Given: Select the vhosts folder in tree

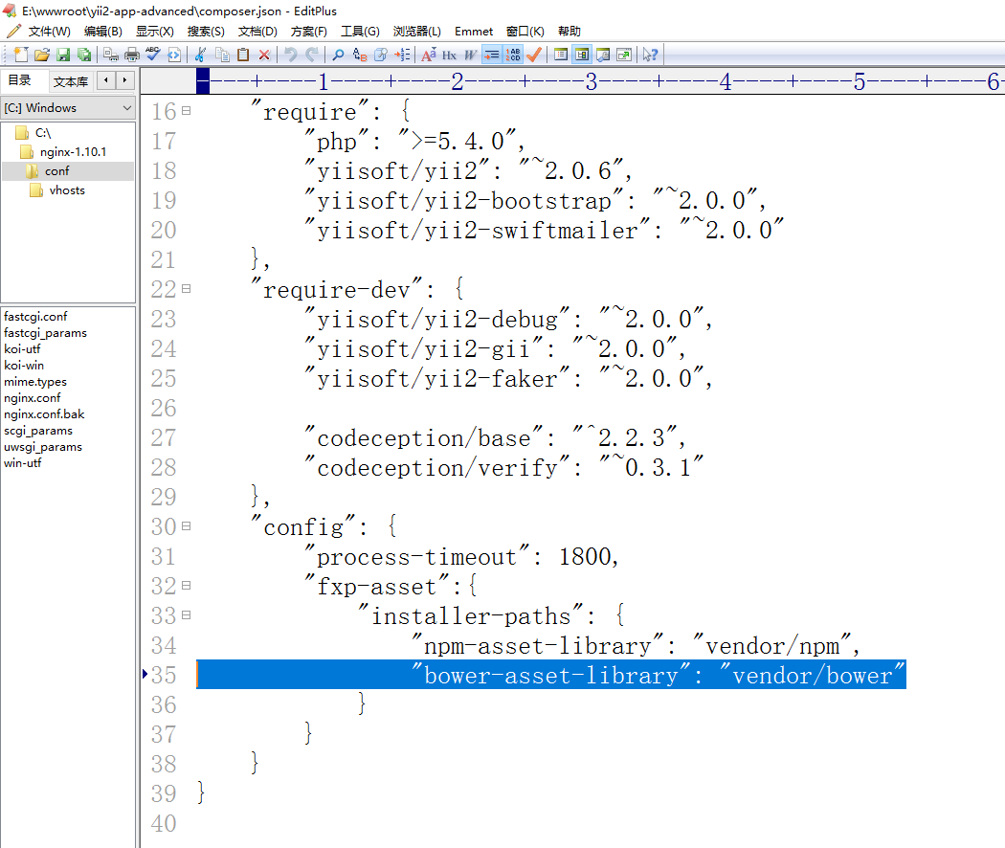Looking at the screenshot, I should point(67,190).
